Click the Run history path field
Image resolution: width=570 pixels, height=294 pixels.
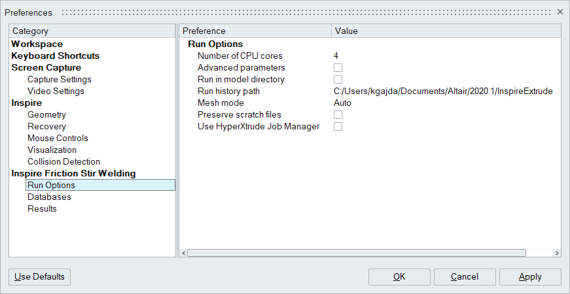pos(442,91)
